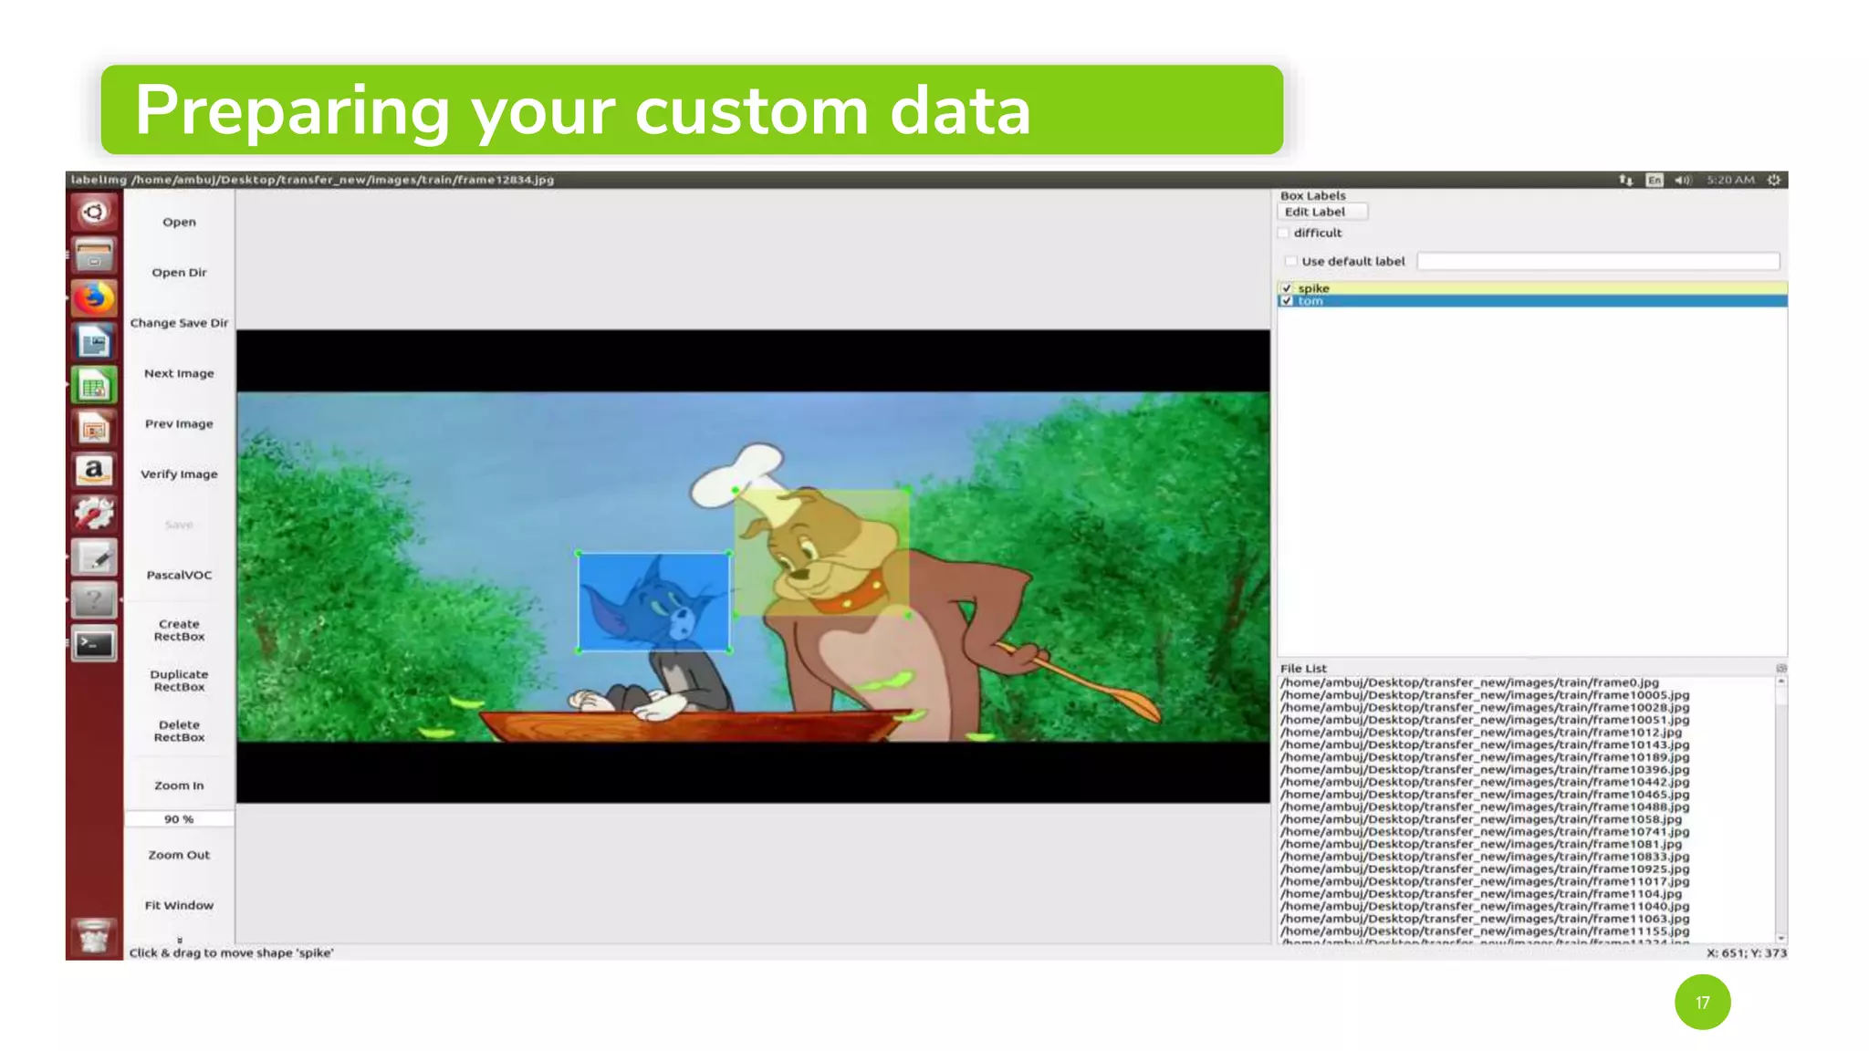The image size is (1869, 1051).
Task: Launch the Files manager from dock
Action: pos(94,255)
